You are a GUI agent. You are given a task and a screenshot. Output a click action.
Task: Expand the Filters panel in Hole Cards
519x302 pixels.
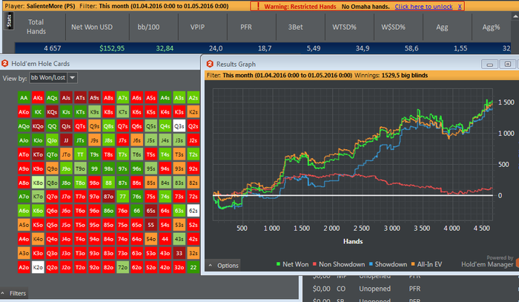click(x=13, y=293)
